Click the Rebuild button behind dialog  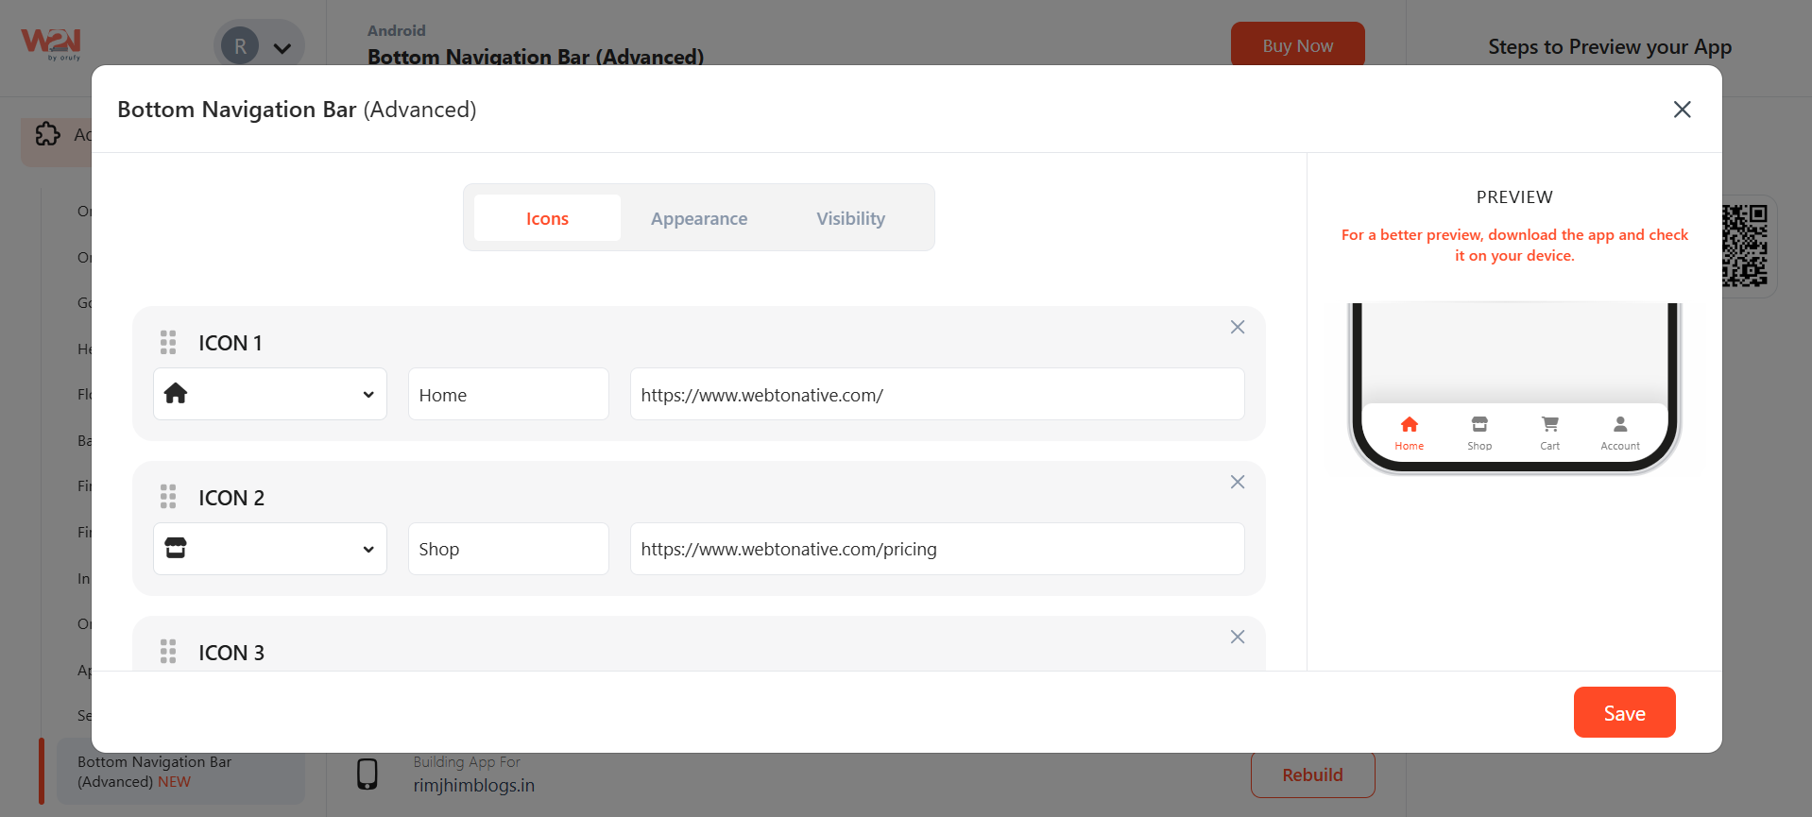(1312, 775)
